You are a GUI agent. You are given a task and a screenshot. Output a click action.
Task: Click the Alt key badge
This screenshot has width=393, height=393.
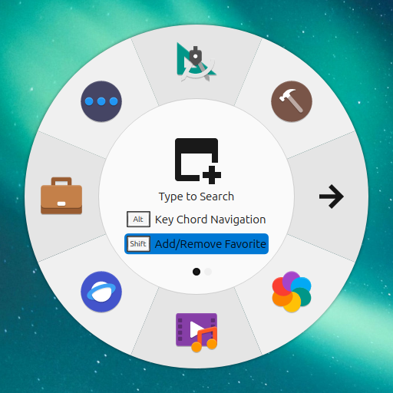pos(138,220)
